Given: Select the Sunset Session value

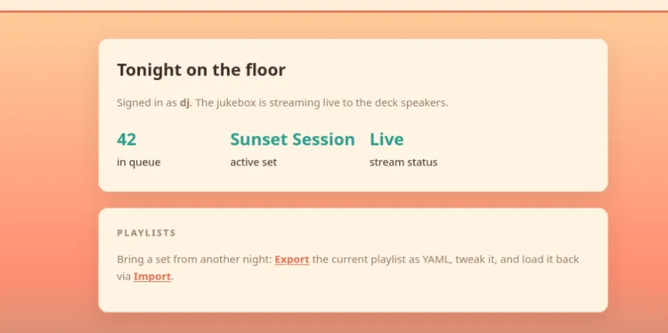Looking at the screenshot, I should point(292,139).
